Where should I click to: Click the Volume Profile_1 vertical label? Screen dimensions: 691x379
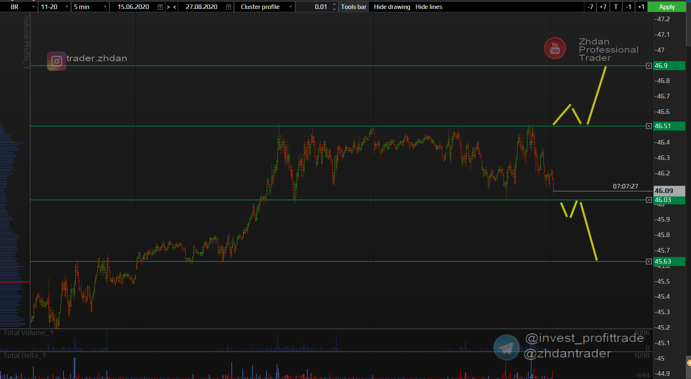[27, 42]
